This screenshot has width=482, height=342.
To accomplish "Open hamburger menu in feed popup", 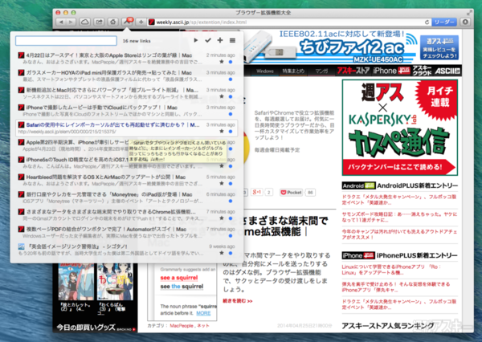I will point(232,39).
